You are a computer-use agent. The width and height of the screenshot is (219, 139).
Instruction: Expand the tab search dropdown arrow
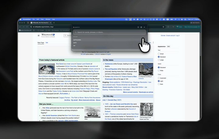(28, 23)
